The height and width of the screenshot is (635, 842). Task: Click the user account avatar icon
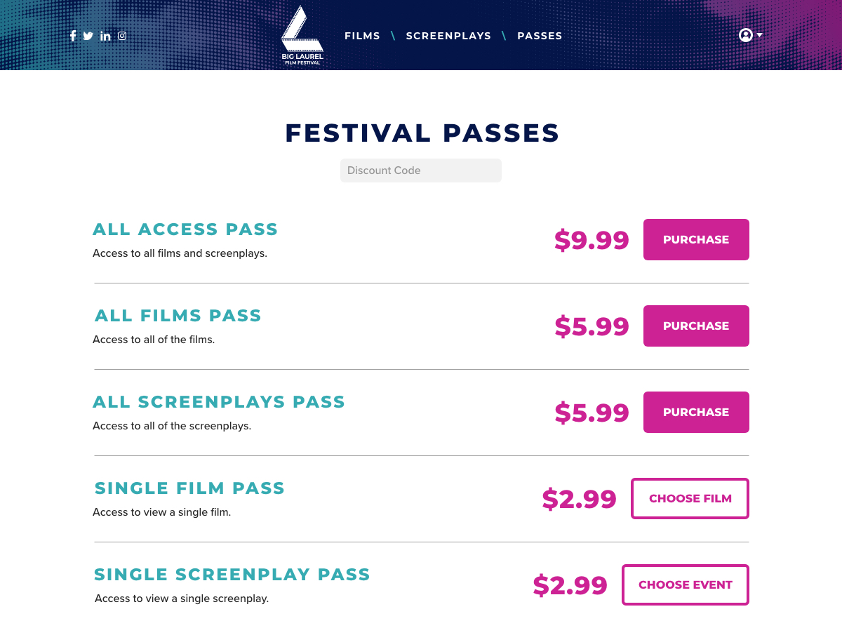[x=746, y=35]
